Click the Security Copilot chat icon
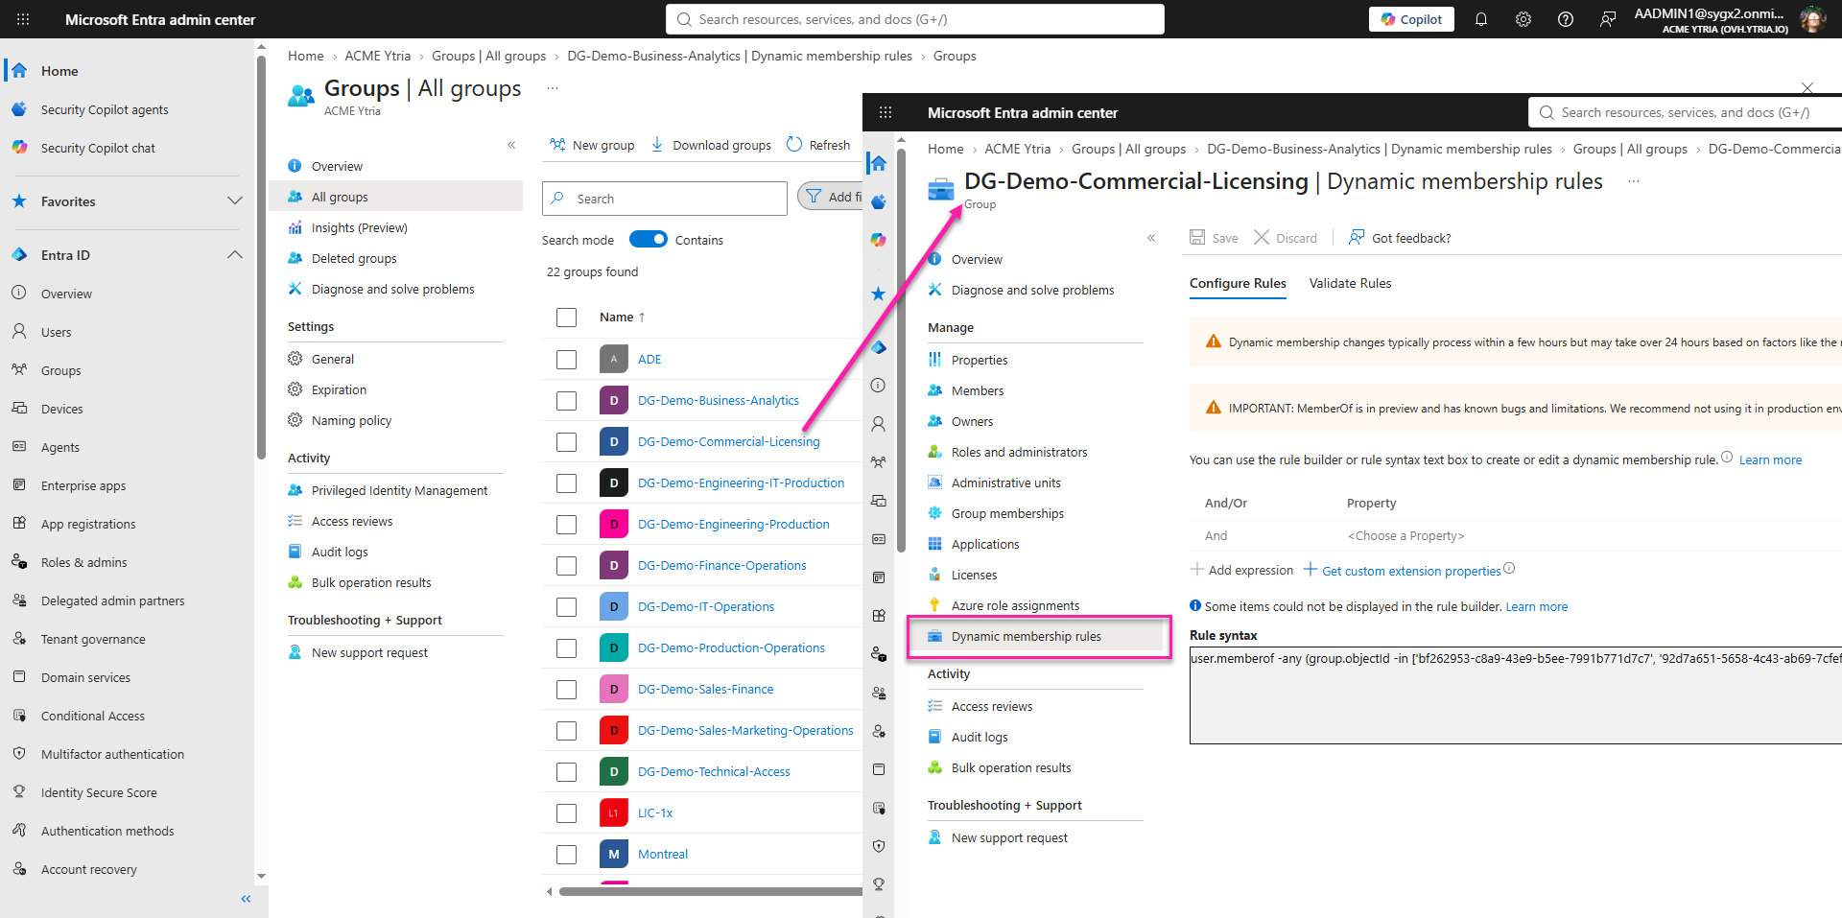 (x=19, y=148)
